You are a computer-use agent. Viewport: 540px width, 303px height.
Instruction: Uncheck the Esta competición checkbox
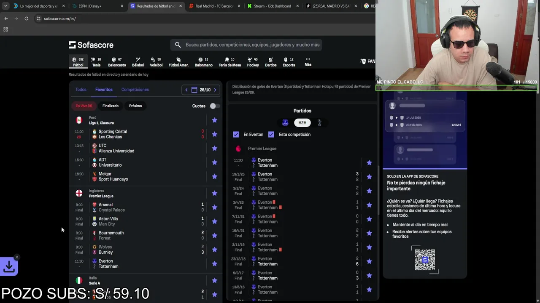[x=271, y=134]
